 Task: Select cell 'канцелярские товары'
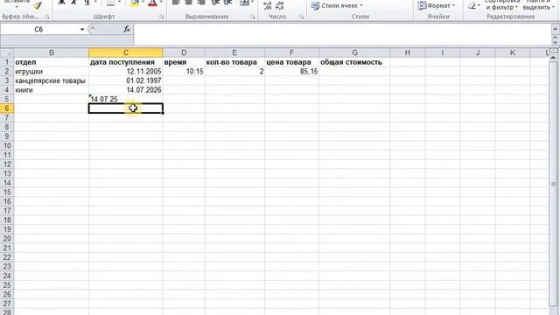click(x=51, y=80)
